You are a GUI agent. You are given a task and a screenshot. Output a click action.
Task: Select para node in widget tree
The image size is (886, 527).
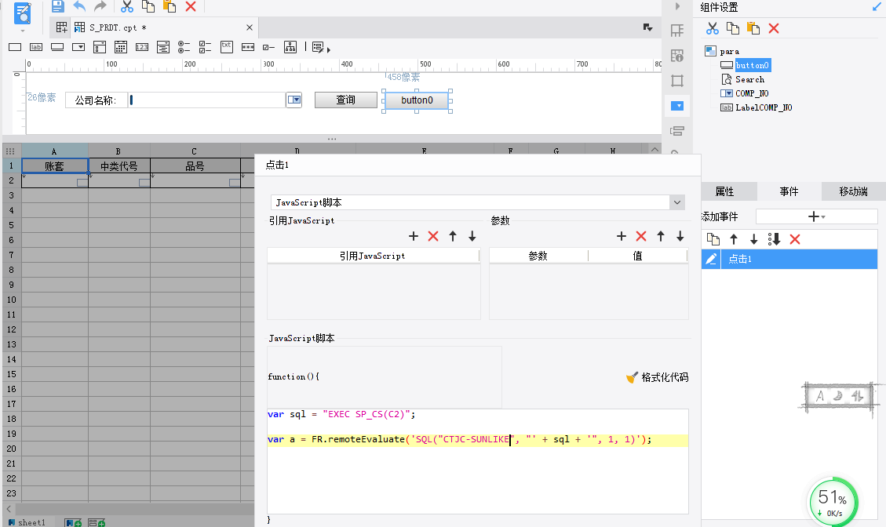(x=730, y=52)
